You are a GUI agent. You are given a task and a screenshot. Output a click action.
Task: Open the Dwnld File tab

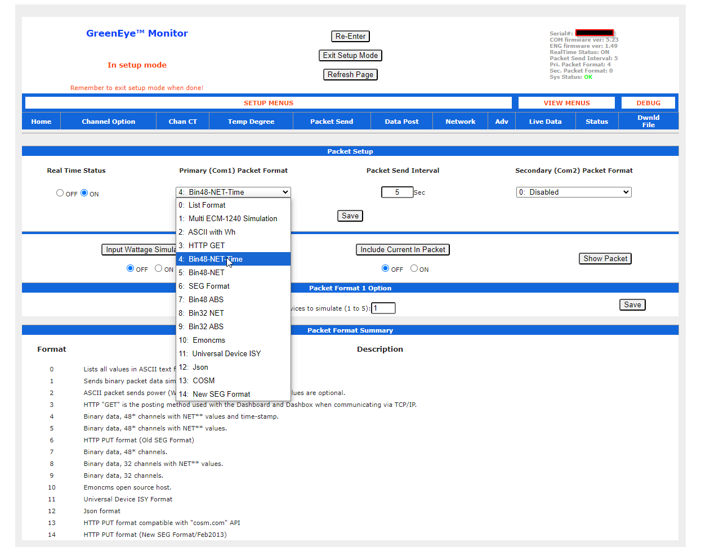pos(648,122)
